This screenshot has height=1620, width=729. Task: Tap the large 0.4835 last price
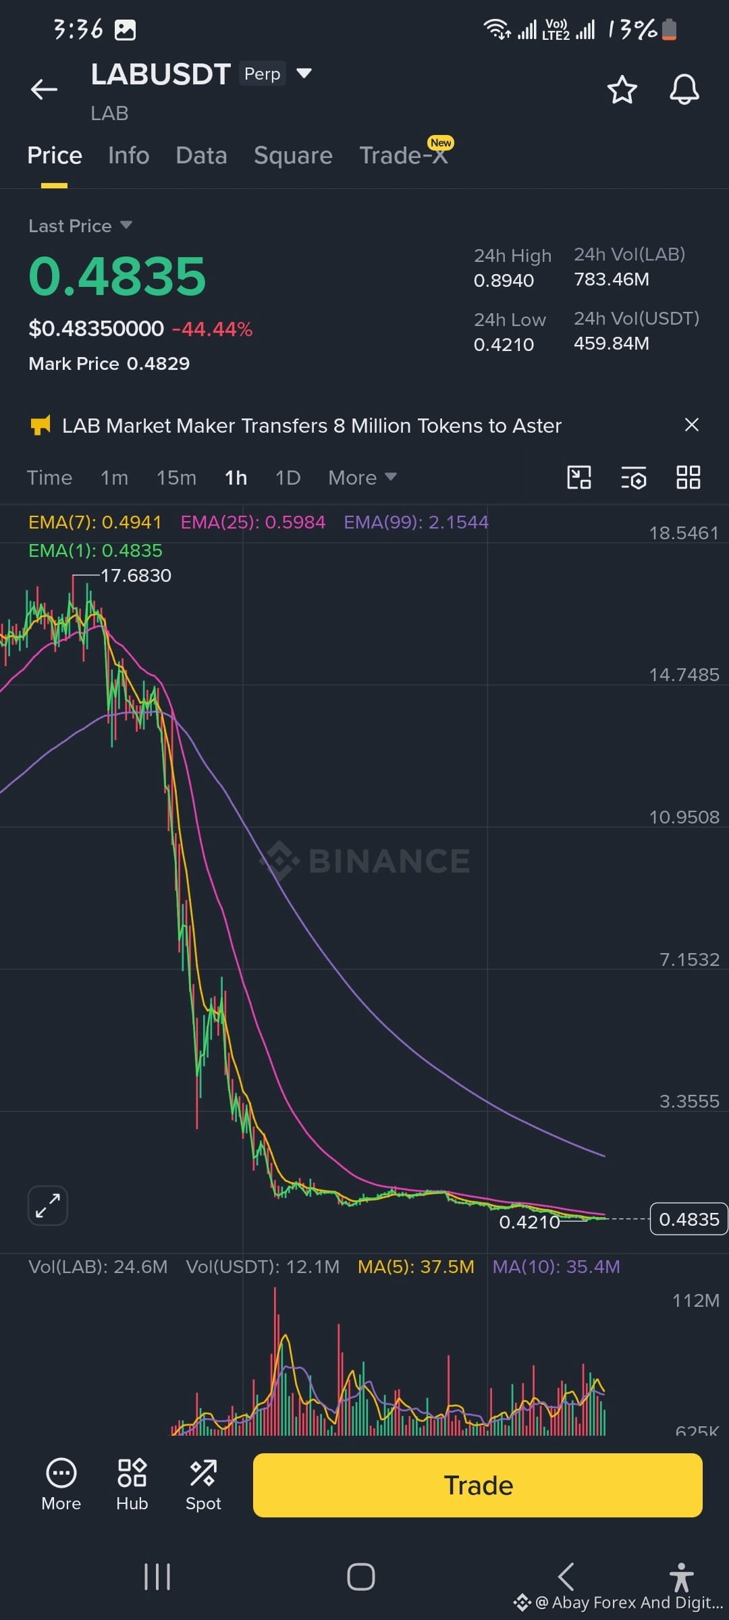tap(117, 276)
